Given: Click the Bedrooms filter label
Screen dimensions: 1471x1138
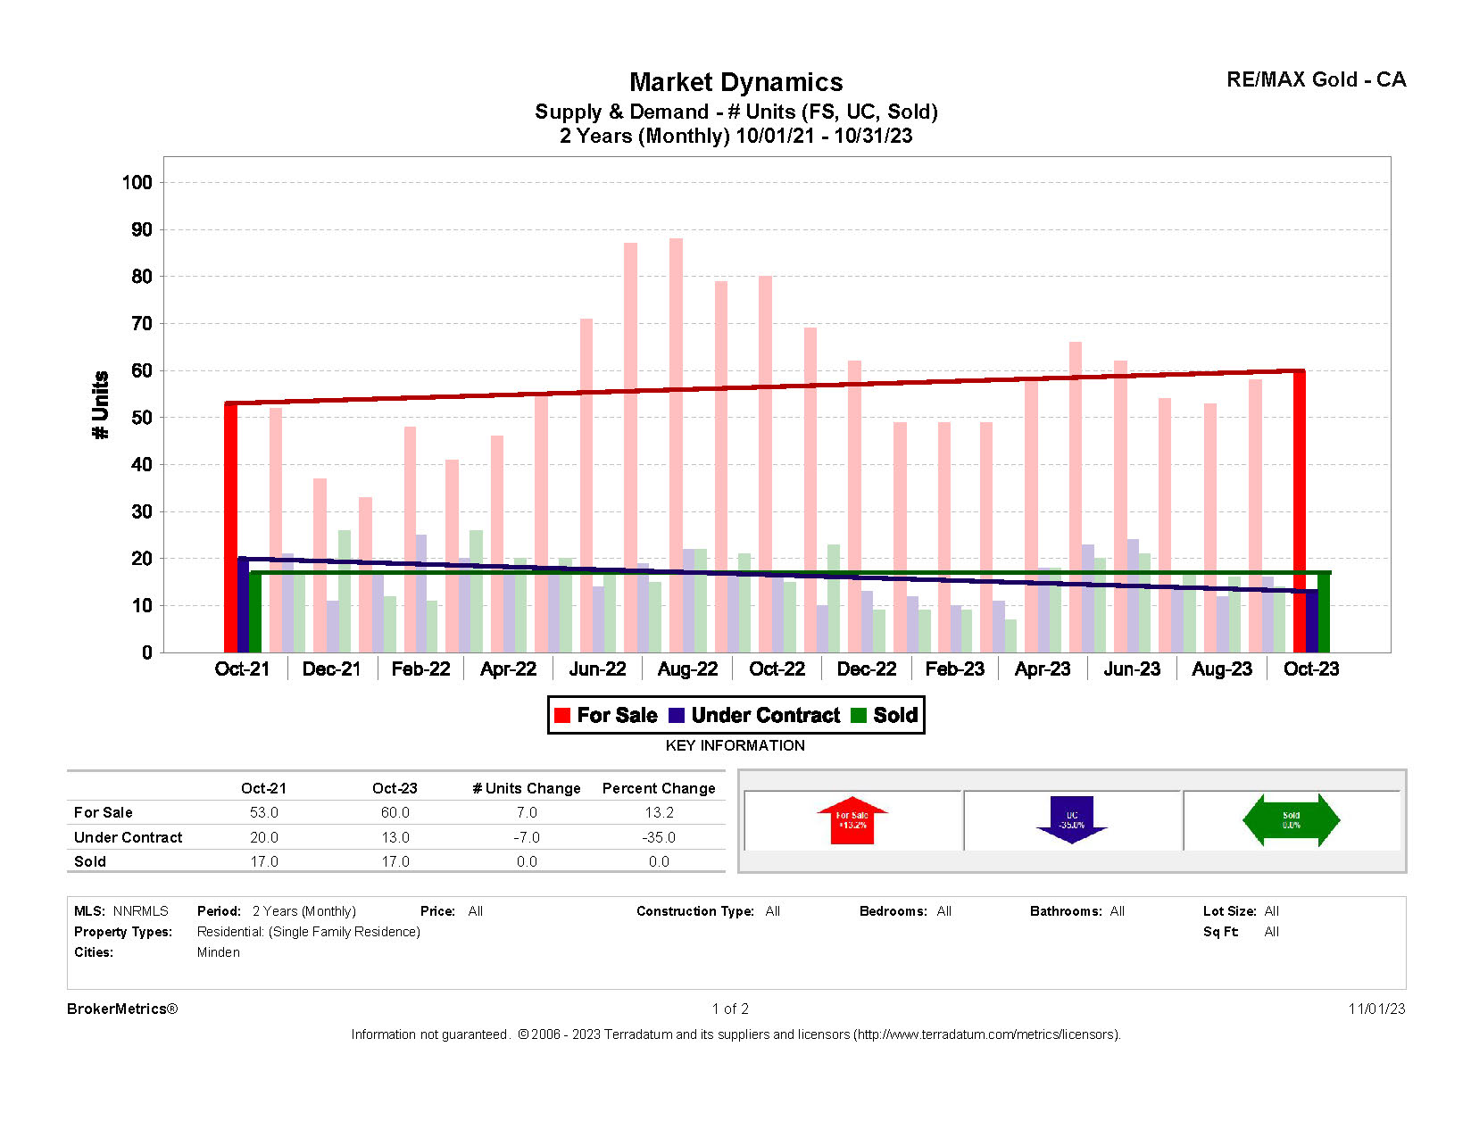Looking at the screenshot, I should point(893,911).
